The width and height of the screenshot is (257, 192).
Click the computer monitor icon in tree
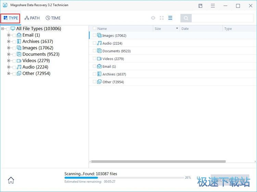pyautogui.click(x=13, y=29)
